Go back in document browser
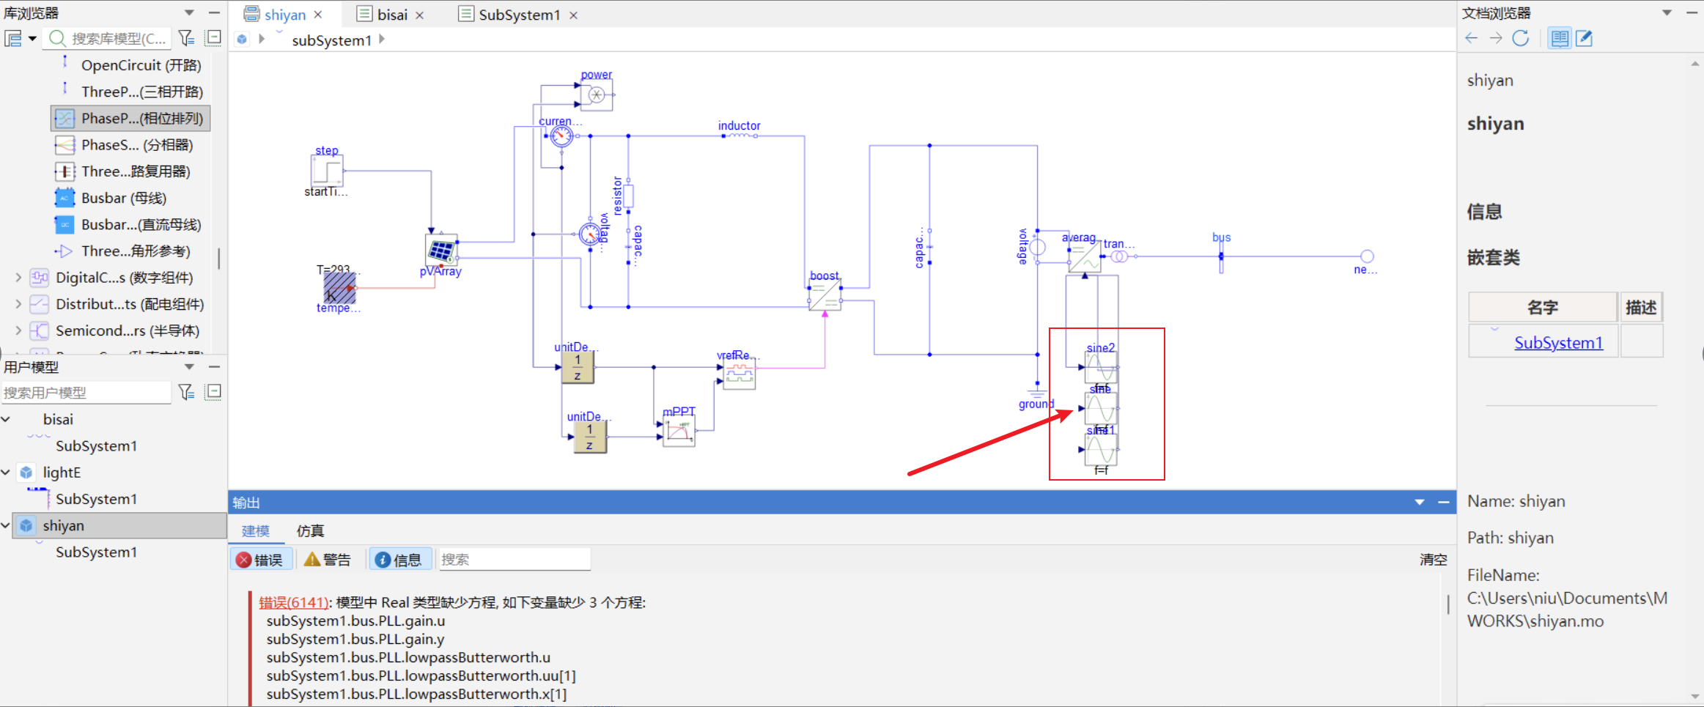 pos(1471,38)
